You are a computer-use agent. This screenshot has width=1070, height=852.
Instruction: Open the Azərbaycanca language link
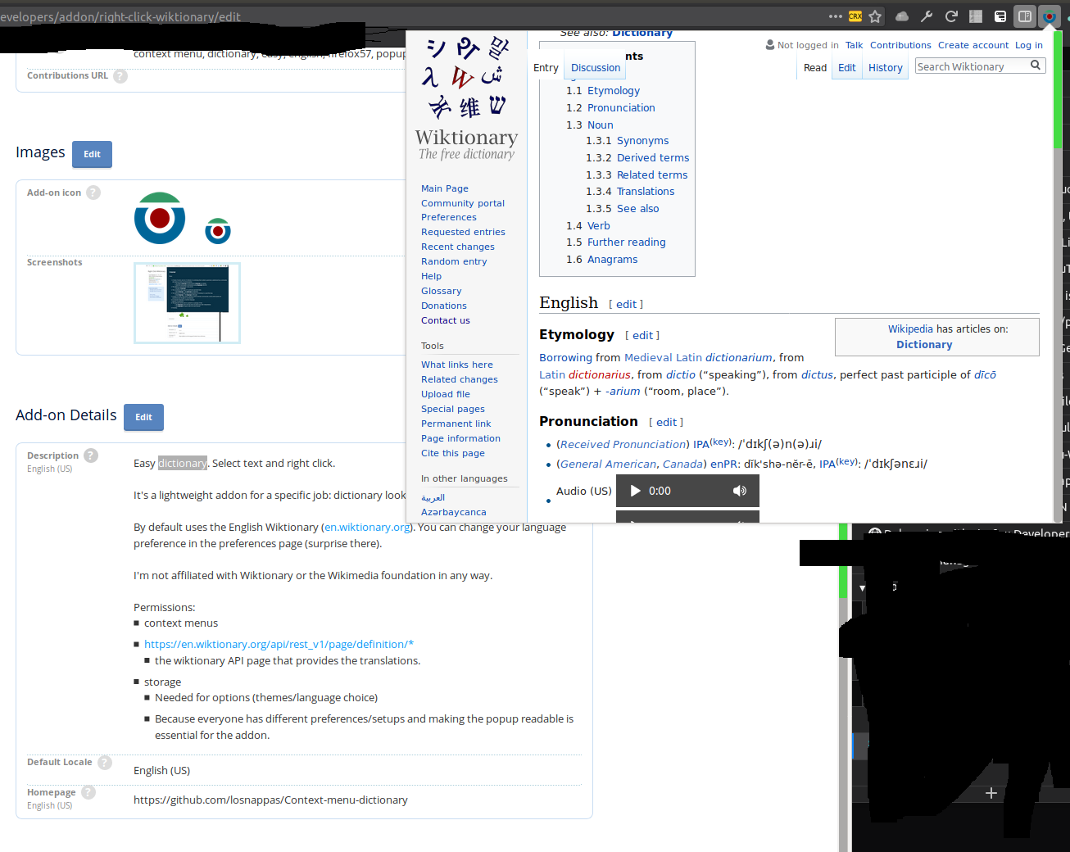[x=454, y=512]
